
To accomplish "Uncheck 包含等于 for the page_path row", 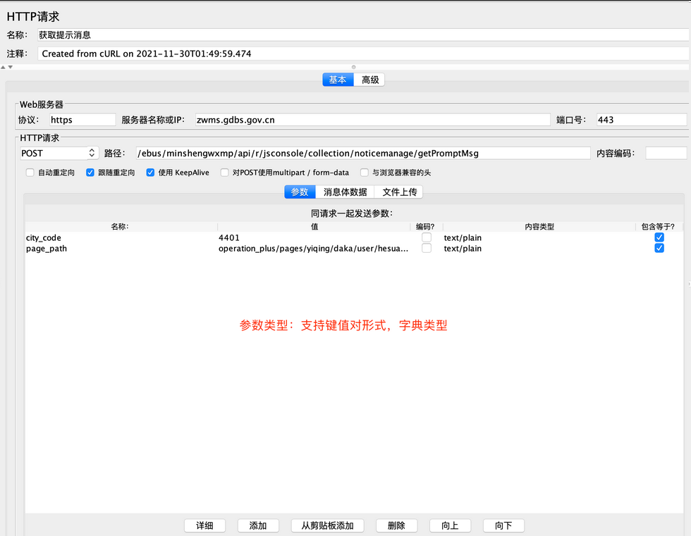I will pyautogui.click(x=659, y=248).
